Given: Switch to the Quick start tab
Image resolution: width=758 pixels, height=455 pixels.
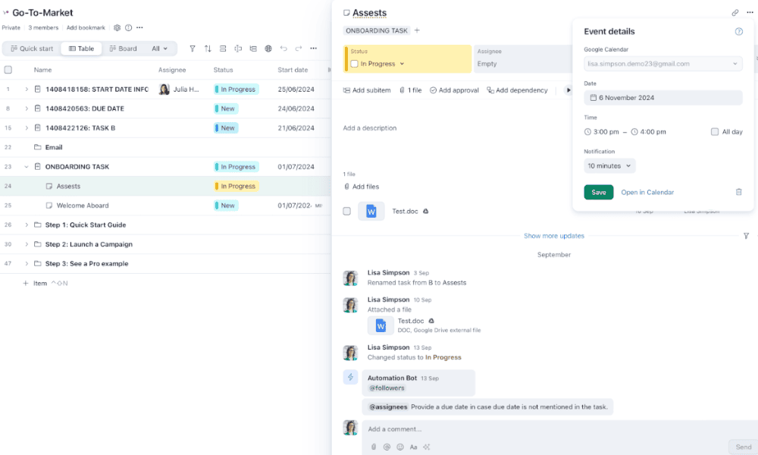Looking at the screenshot, I should tap(32, 49).
